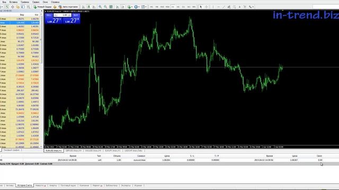Open the Алерты terminal tab

(x=53, y=185)
